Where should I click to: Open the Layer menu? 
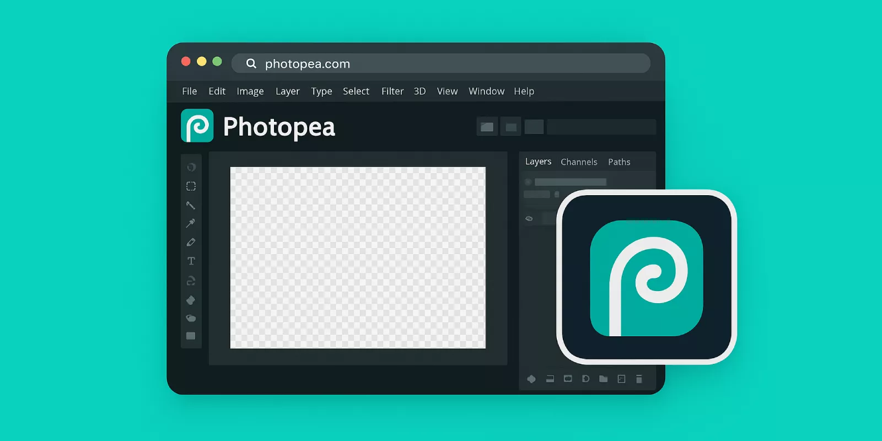[288, 92]
